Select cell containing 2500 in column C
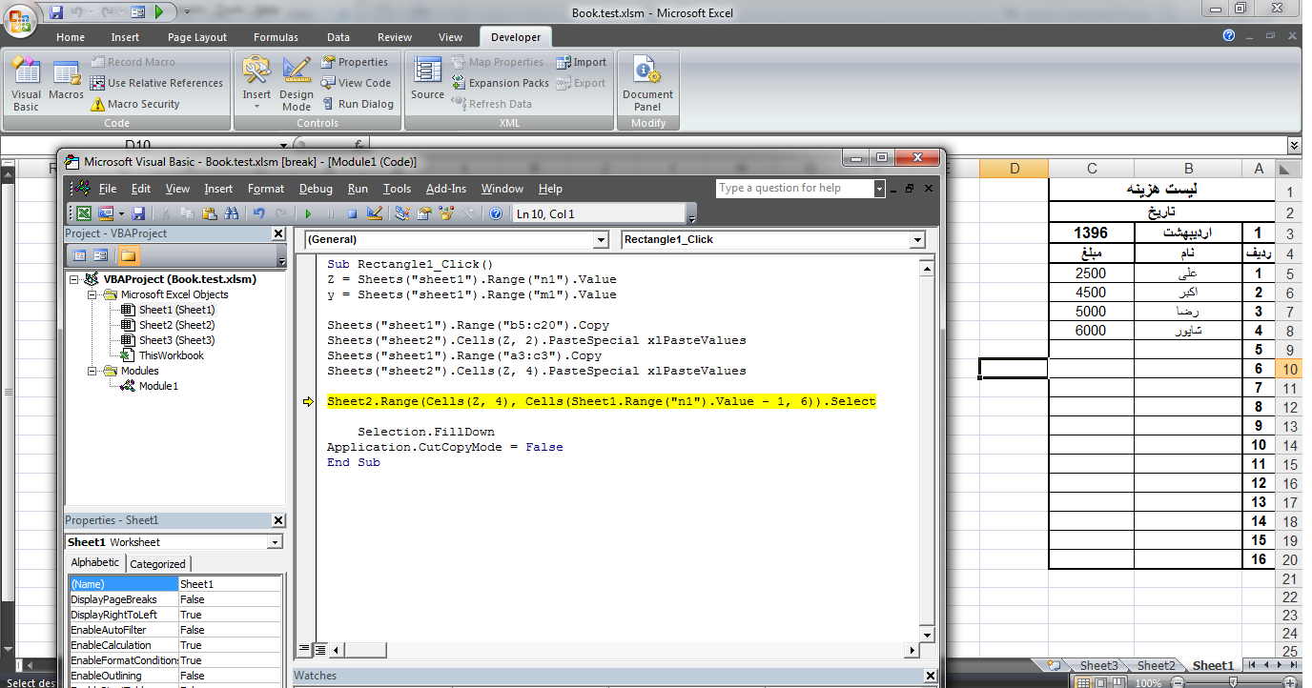1312x688 pixels. pos(1091,273)
